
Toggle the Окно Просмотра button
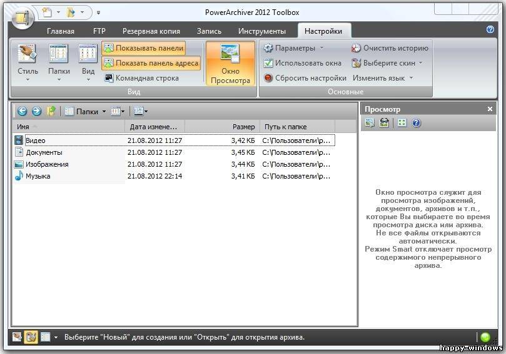[230, 63]
